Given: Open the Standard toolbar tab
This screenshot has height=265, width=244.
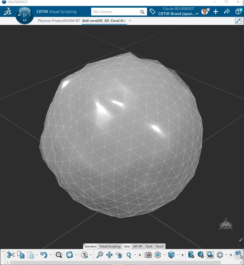Looking at the screenshot, I should (x=90, y=246).
